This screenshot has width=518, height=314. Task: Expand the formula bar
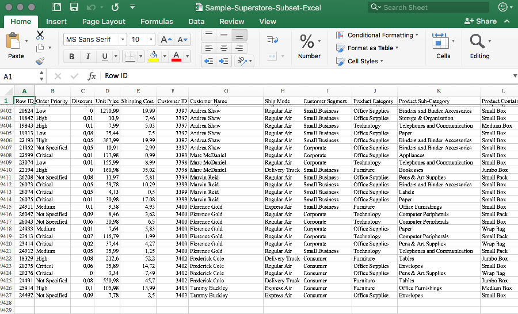point(515,76)
